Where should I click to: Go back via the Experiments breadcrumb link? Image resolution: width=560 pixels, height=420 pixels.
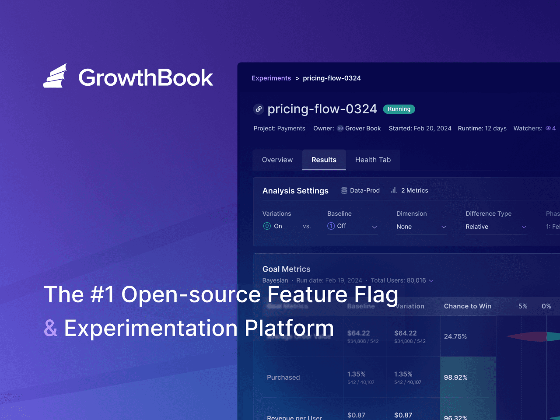pos(271,78)
